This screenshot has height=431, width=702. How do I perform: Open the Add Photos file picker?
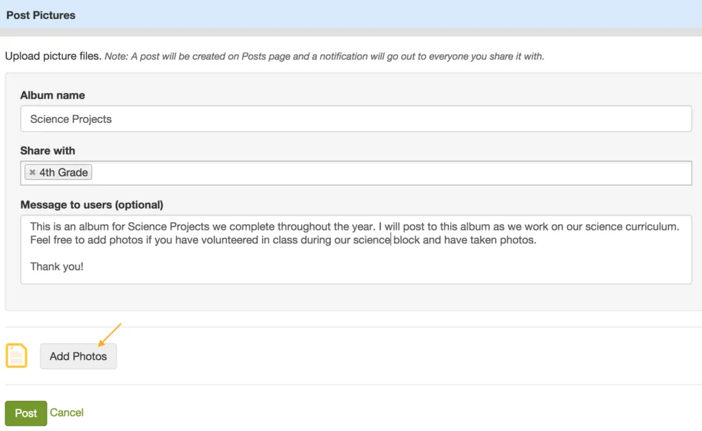pyautogui.click(x=78, y=356)
